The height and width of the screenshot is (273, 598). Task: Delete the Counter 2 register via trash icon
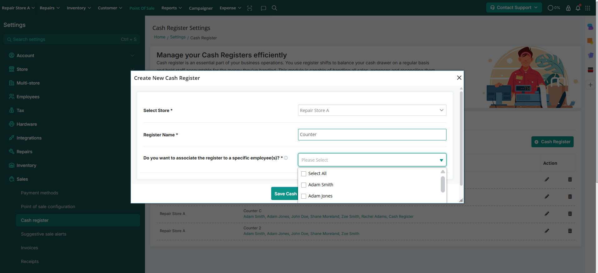tap(570, 231)
